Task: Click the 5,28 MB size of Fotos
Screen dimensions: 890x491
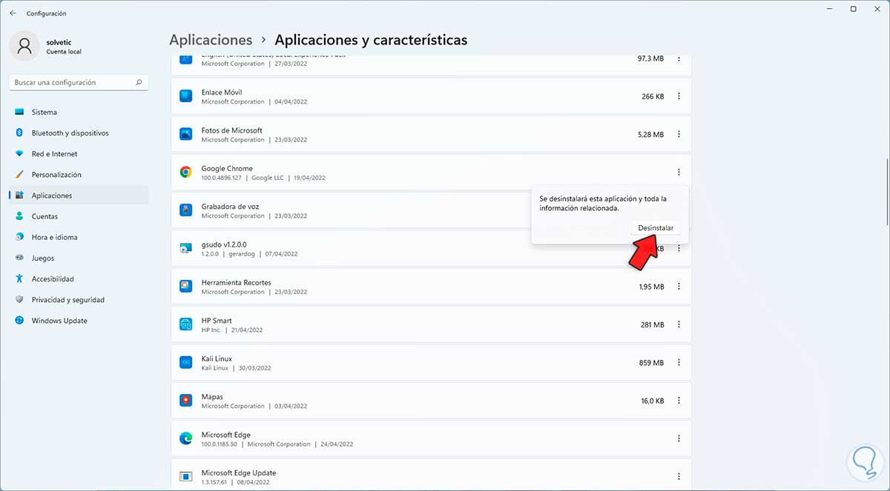Action: point(650,135)
